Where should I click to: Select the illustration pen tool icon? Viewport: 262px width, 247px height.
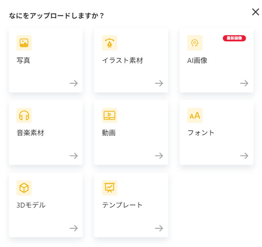(x=109, y=43)
